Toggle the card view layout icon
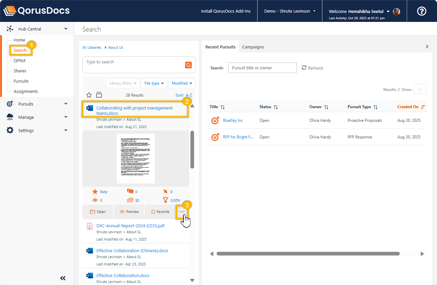437x285 pixels. tap(99, 95)
